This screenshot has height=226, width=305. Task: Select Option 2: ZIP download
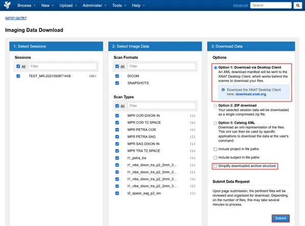[x=216, y=106]
